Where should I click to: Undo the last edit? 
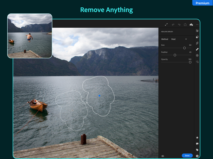179,25
